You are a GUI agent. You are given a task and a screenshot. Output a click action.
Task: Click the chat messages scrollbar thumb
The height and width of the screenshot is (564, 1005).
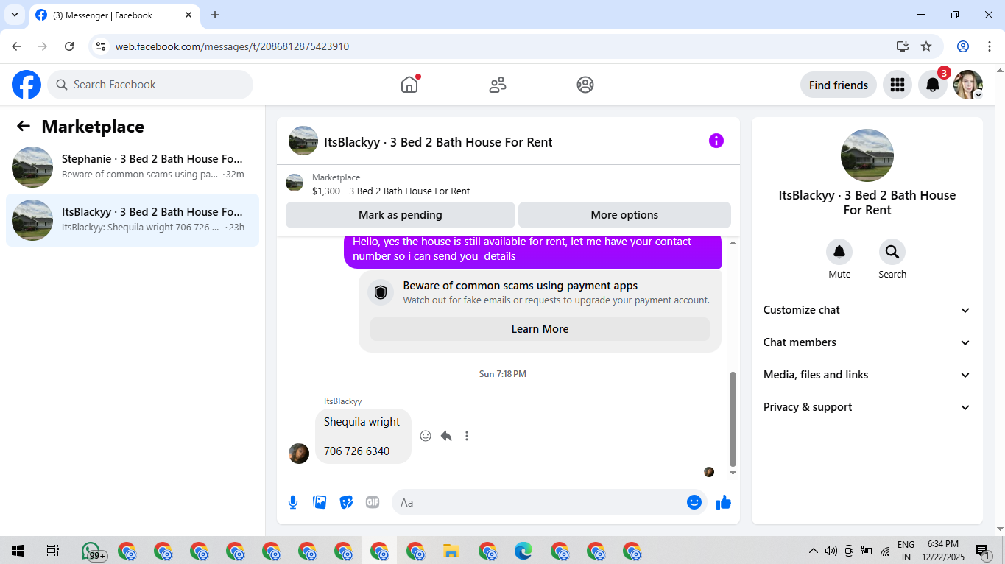[x=733, y=419]
